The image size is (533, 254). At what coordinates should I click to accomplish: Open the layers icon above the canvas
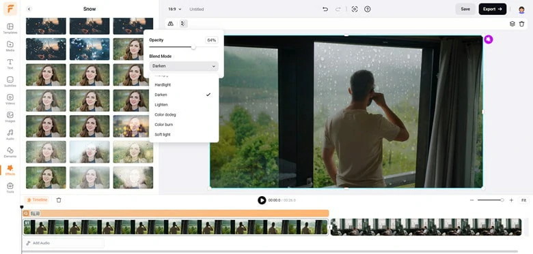(512, 24)
